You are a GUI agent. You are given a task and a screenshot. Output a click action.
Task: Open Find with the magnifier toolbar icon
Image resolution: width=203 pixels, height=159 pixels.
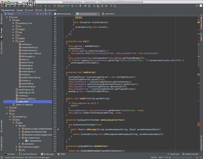pos(37,6)
